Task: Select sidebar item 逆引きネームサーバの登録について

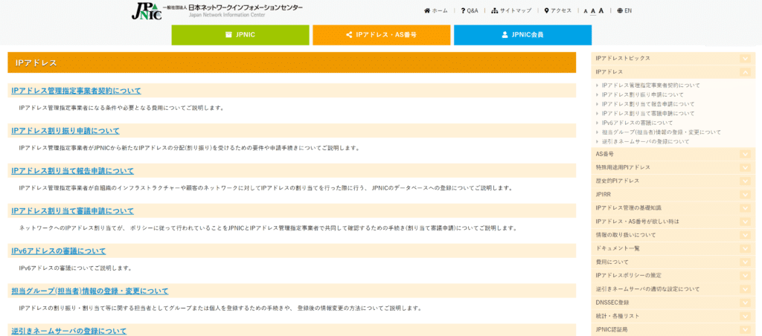Action: pos(645,142)
